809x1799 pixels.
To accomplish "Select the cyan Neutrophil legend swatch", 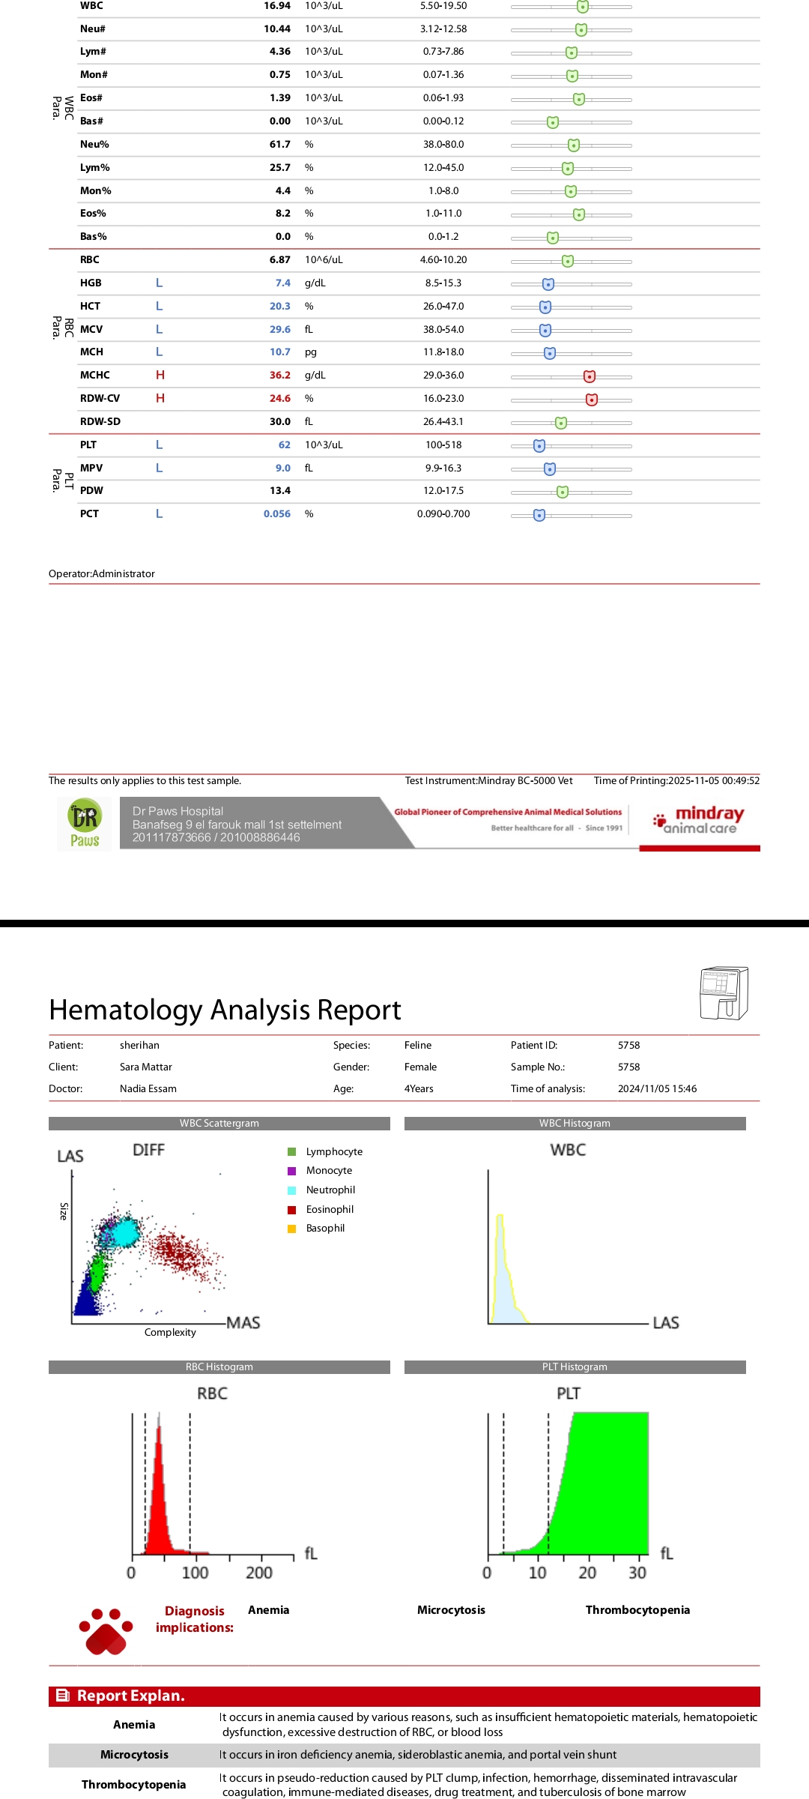I will click(x=292, y=1190).
